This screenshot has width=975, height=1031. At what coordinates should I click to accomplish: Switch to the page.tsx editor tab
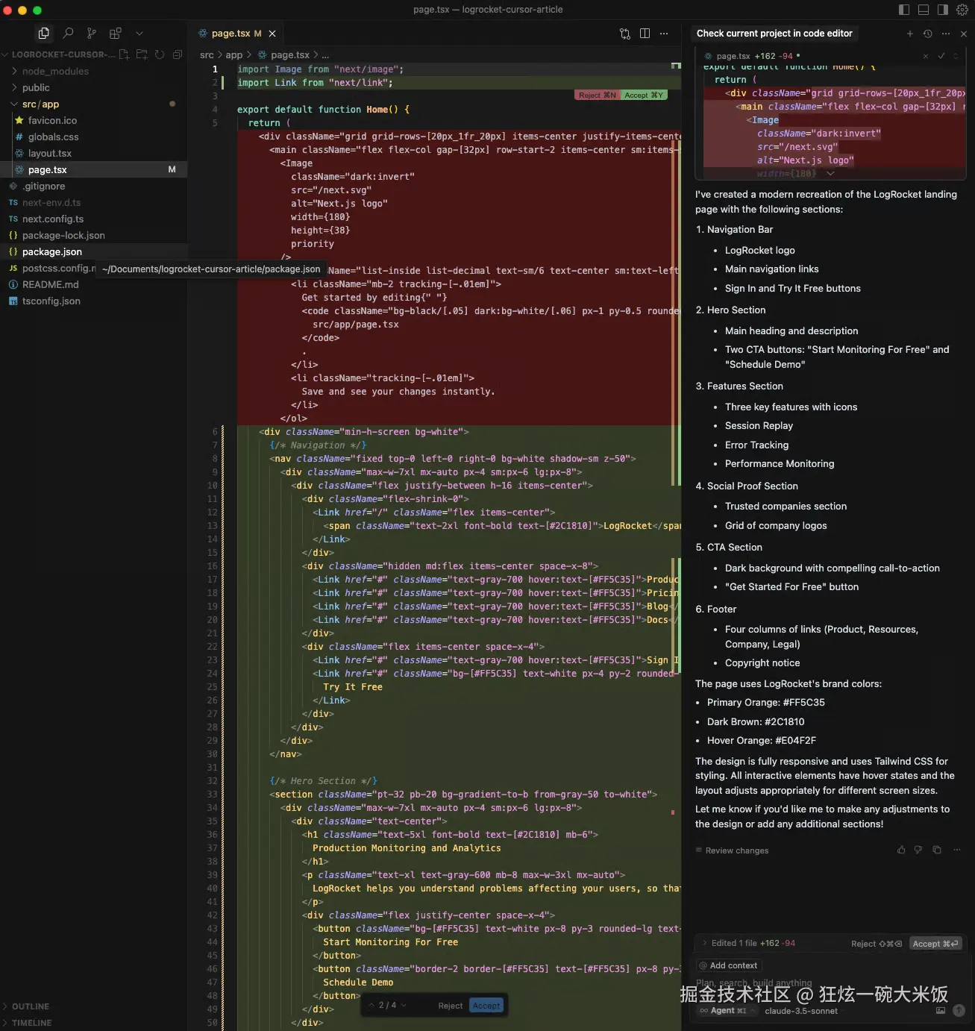pos(231,34)
